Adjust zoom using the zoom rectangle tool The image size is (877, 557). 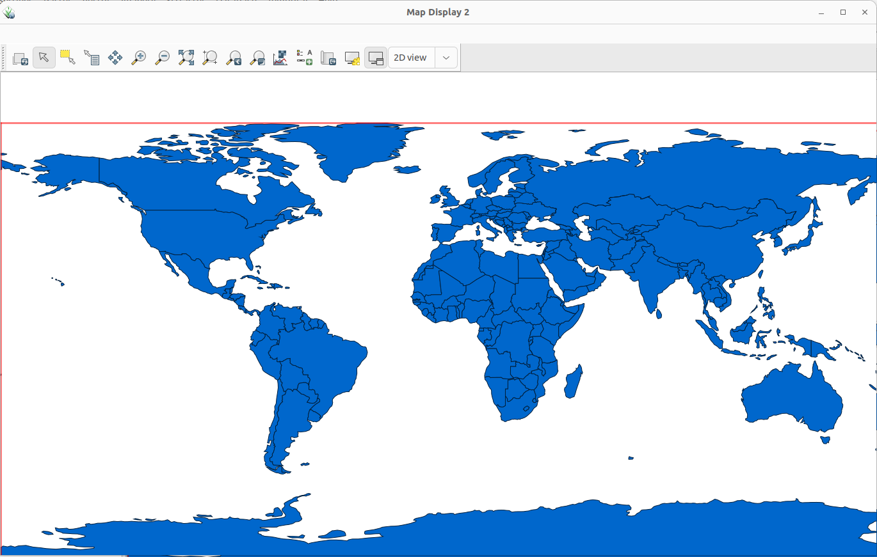pos(209,58)
